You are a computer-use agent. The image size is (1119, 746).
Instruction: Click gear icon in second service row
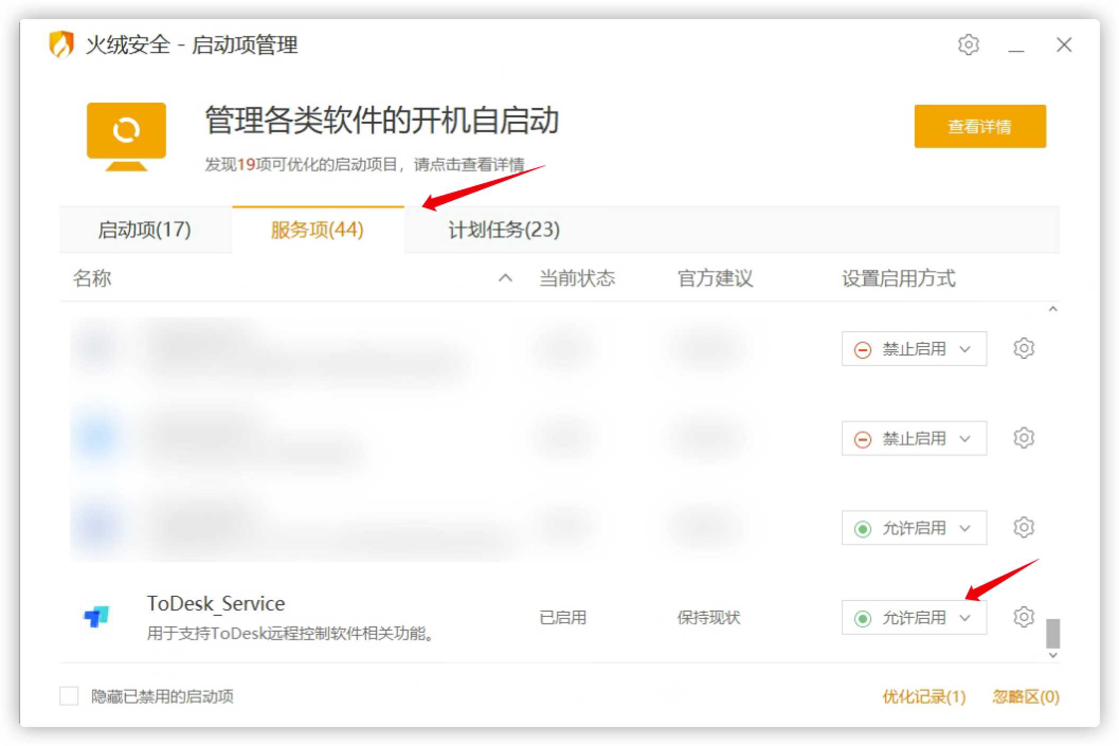point(1023,438)
